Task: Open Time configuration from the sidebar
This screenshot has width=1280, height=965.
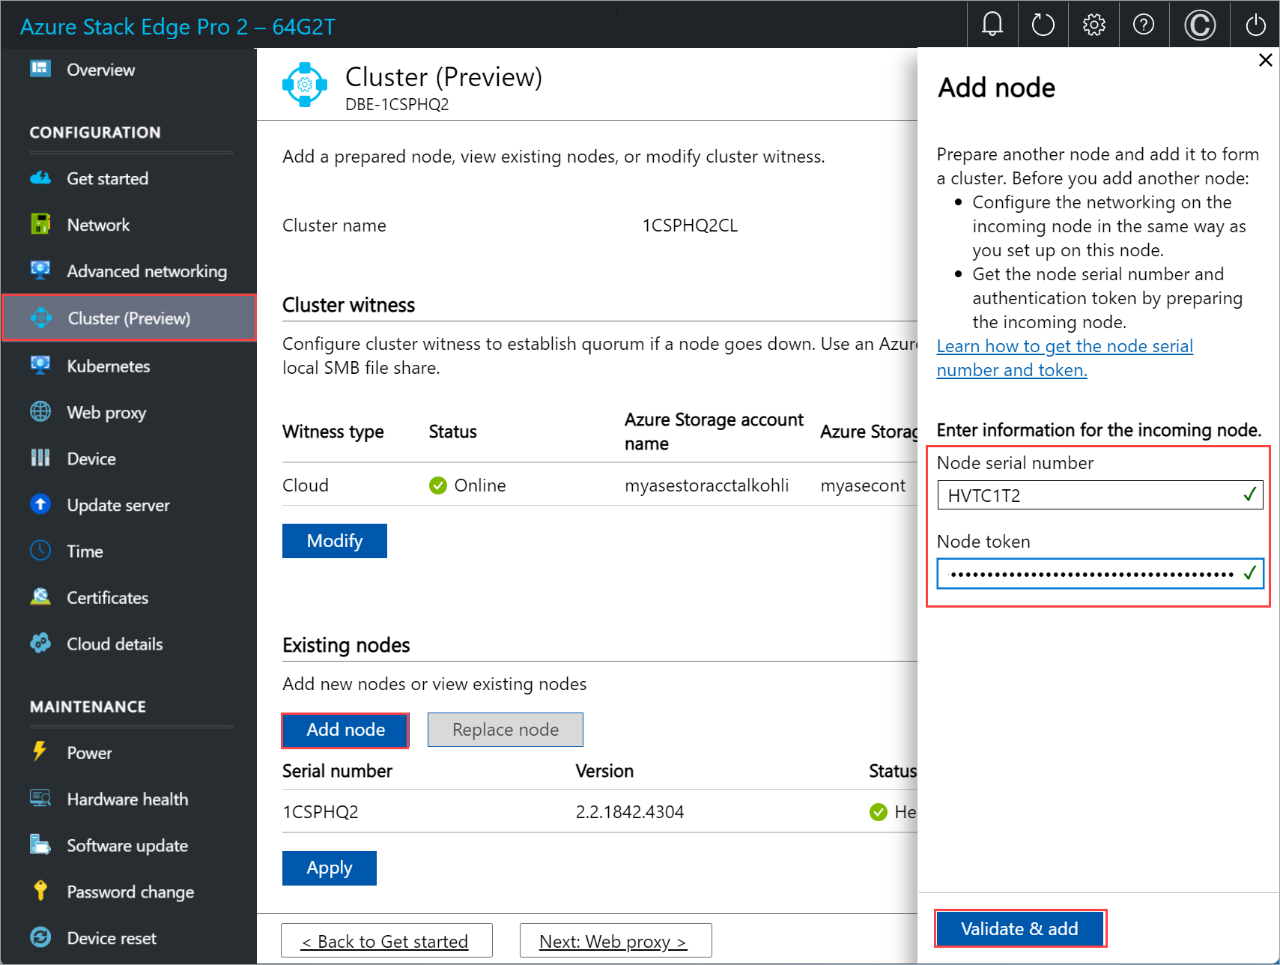Action: tap(85, 551)
